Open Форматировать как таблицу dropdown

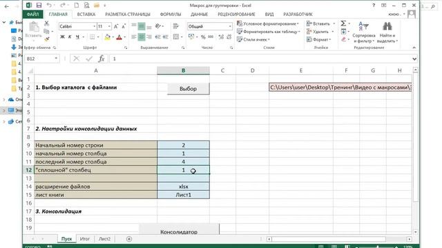(269, 32)
